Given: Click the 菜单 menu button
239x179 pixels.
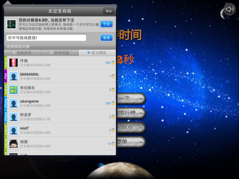Looking at the screenshot, I should tap(131, 142).
